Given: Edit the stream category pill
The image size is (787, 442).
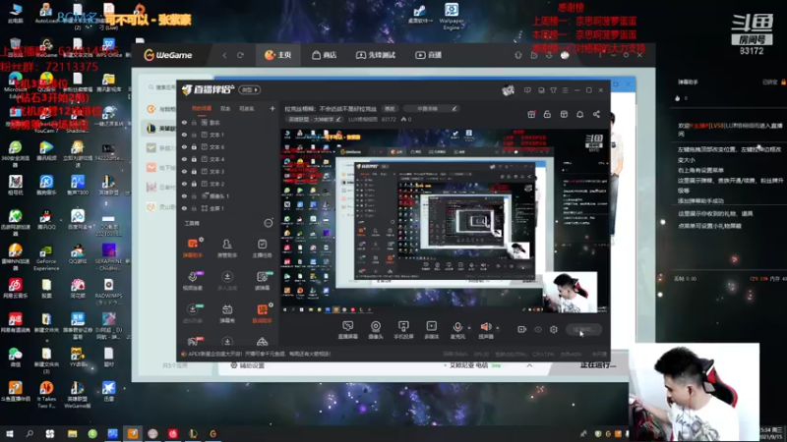Looking at the screenshot, I should tap(431, 108).
